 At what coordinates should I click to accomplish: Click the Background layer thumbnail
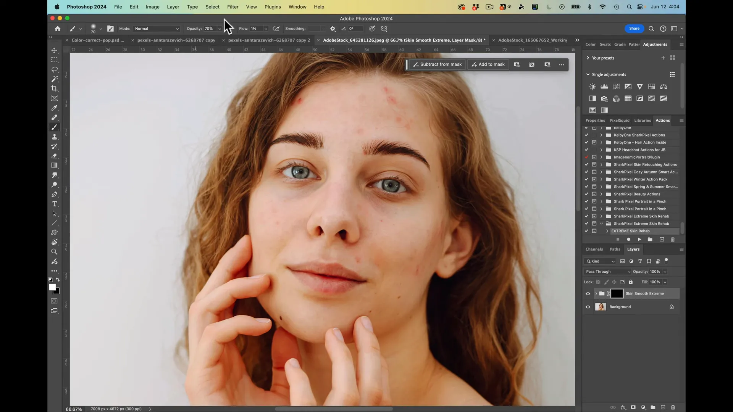click(x=601, y=307)
